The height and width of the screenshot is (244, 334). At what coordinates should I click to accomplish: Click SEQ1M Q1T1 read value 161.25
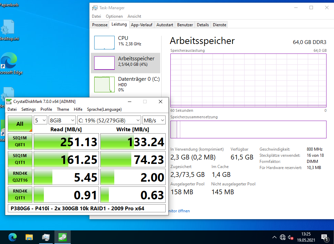[x=66, y=159]
